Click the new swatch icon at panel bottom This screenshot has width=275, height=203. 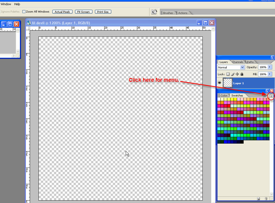(x=258, y=199)
